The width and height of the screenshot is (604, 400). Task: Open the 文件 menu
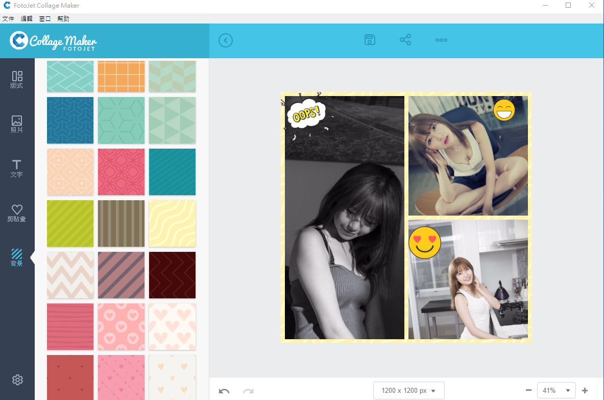(8, 19)
